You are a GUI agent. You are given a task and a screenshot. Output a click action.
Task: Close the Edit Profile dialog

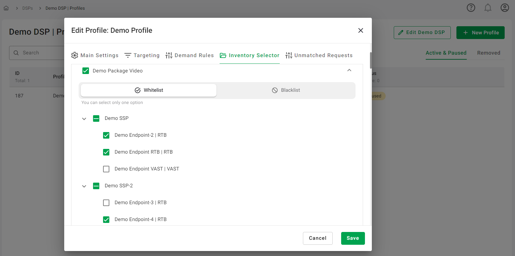(x=361, y=30)
